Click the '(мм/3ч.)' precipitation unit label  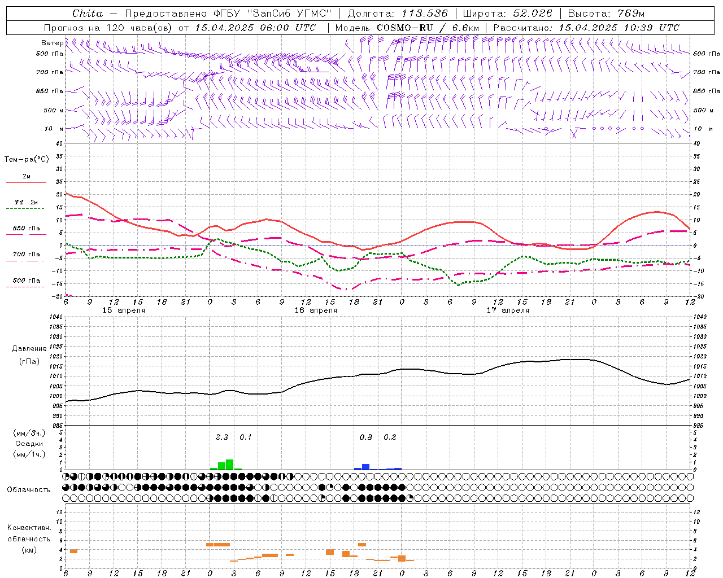(29, 433)
